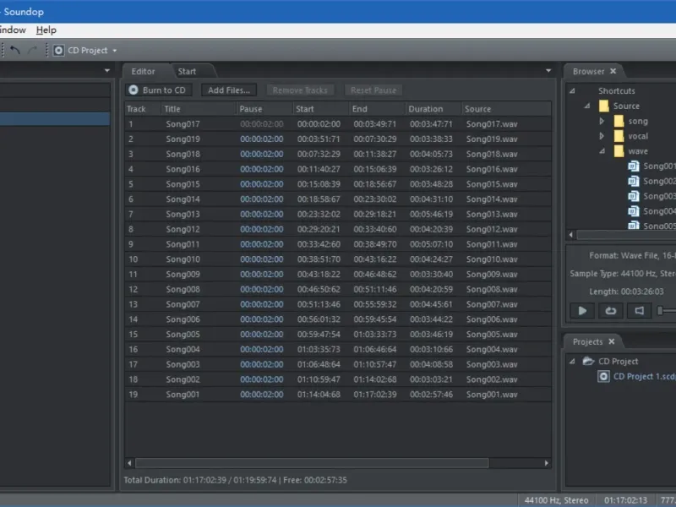
Task: Select the vocal folder icon
Action: (x=619, y=136)
